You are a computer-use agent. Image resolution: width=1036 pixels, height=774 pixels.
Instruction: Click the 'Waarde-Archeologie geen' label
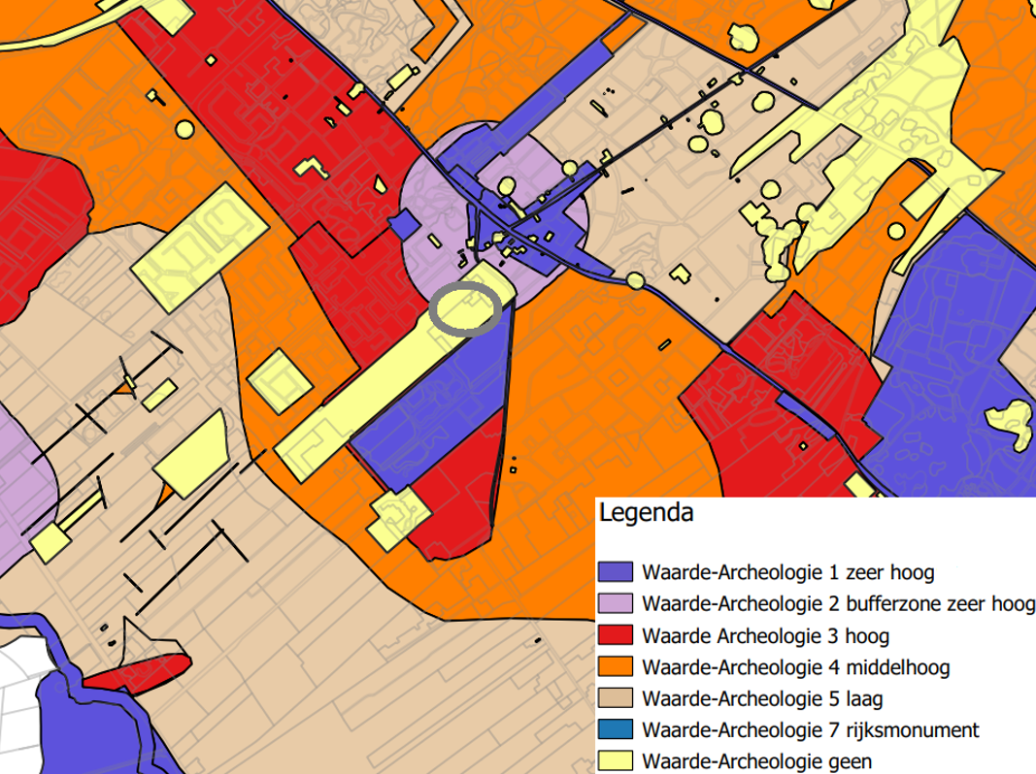coord(757,761)
